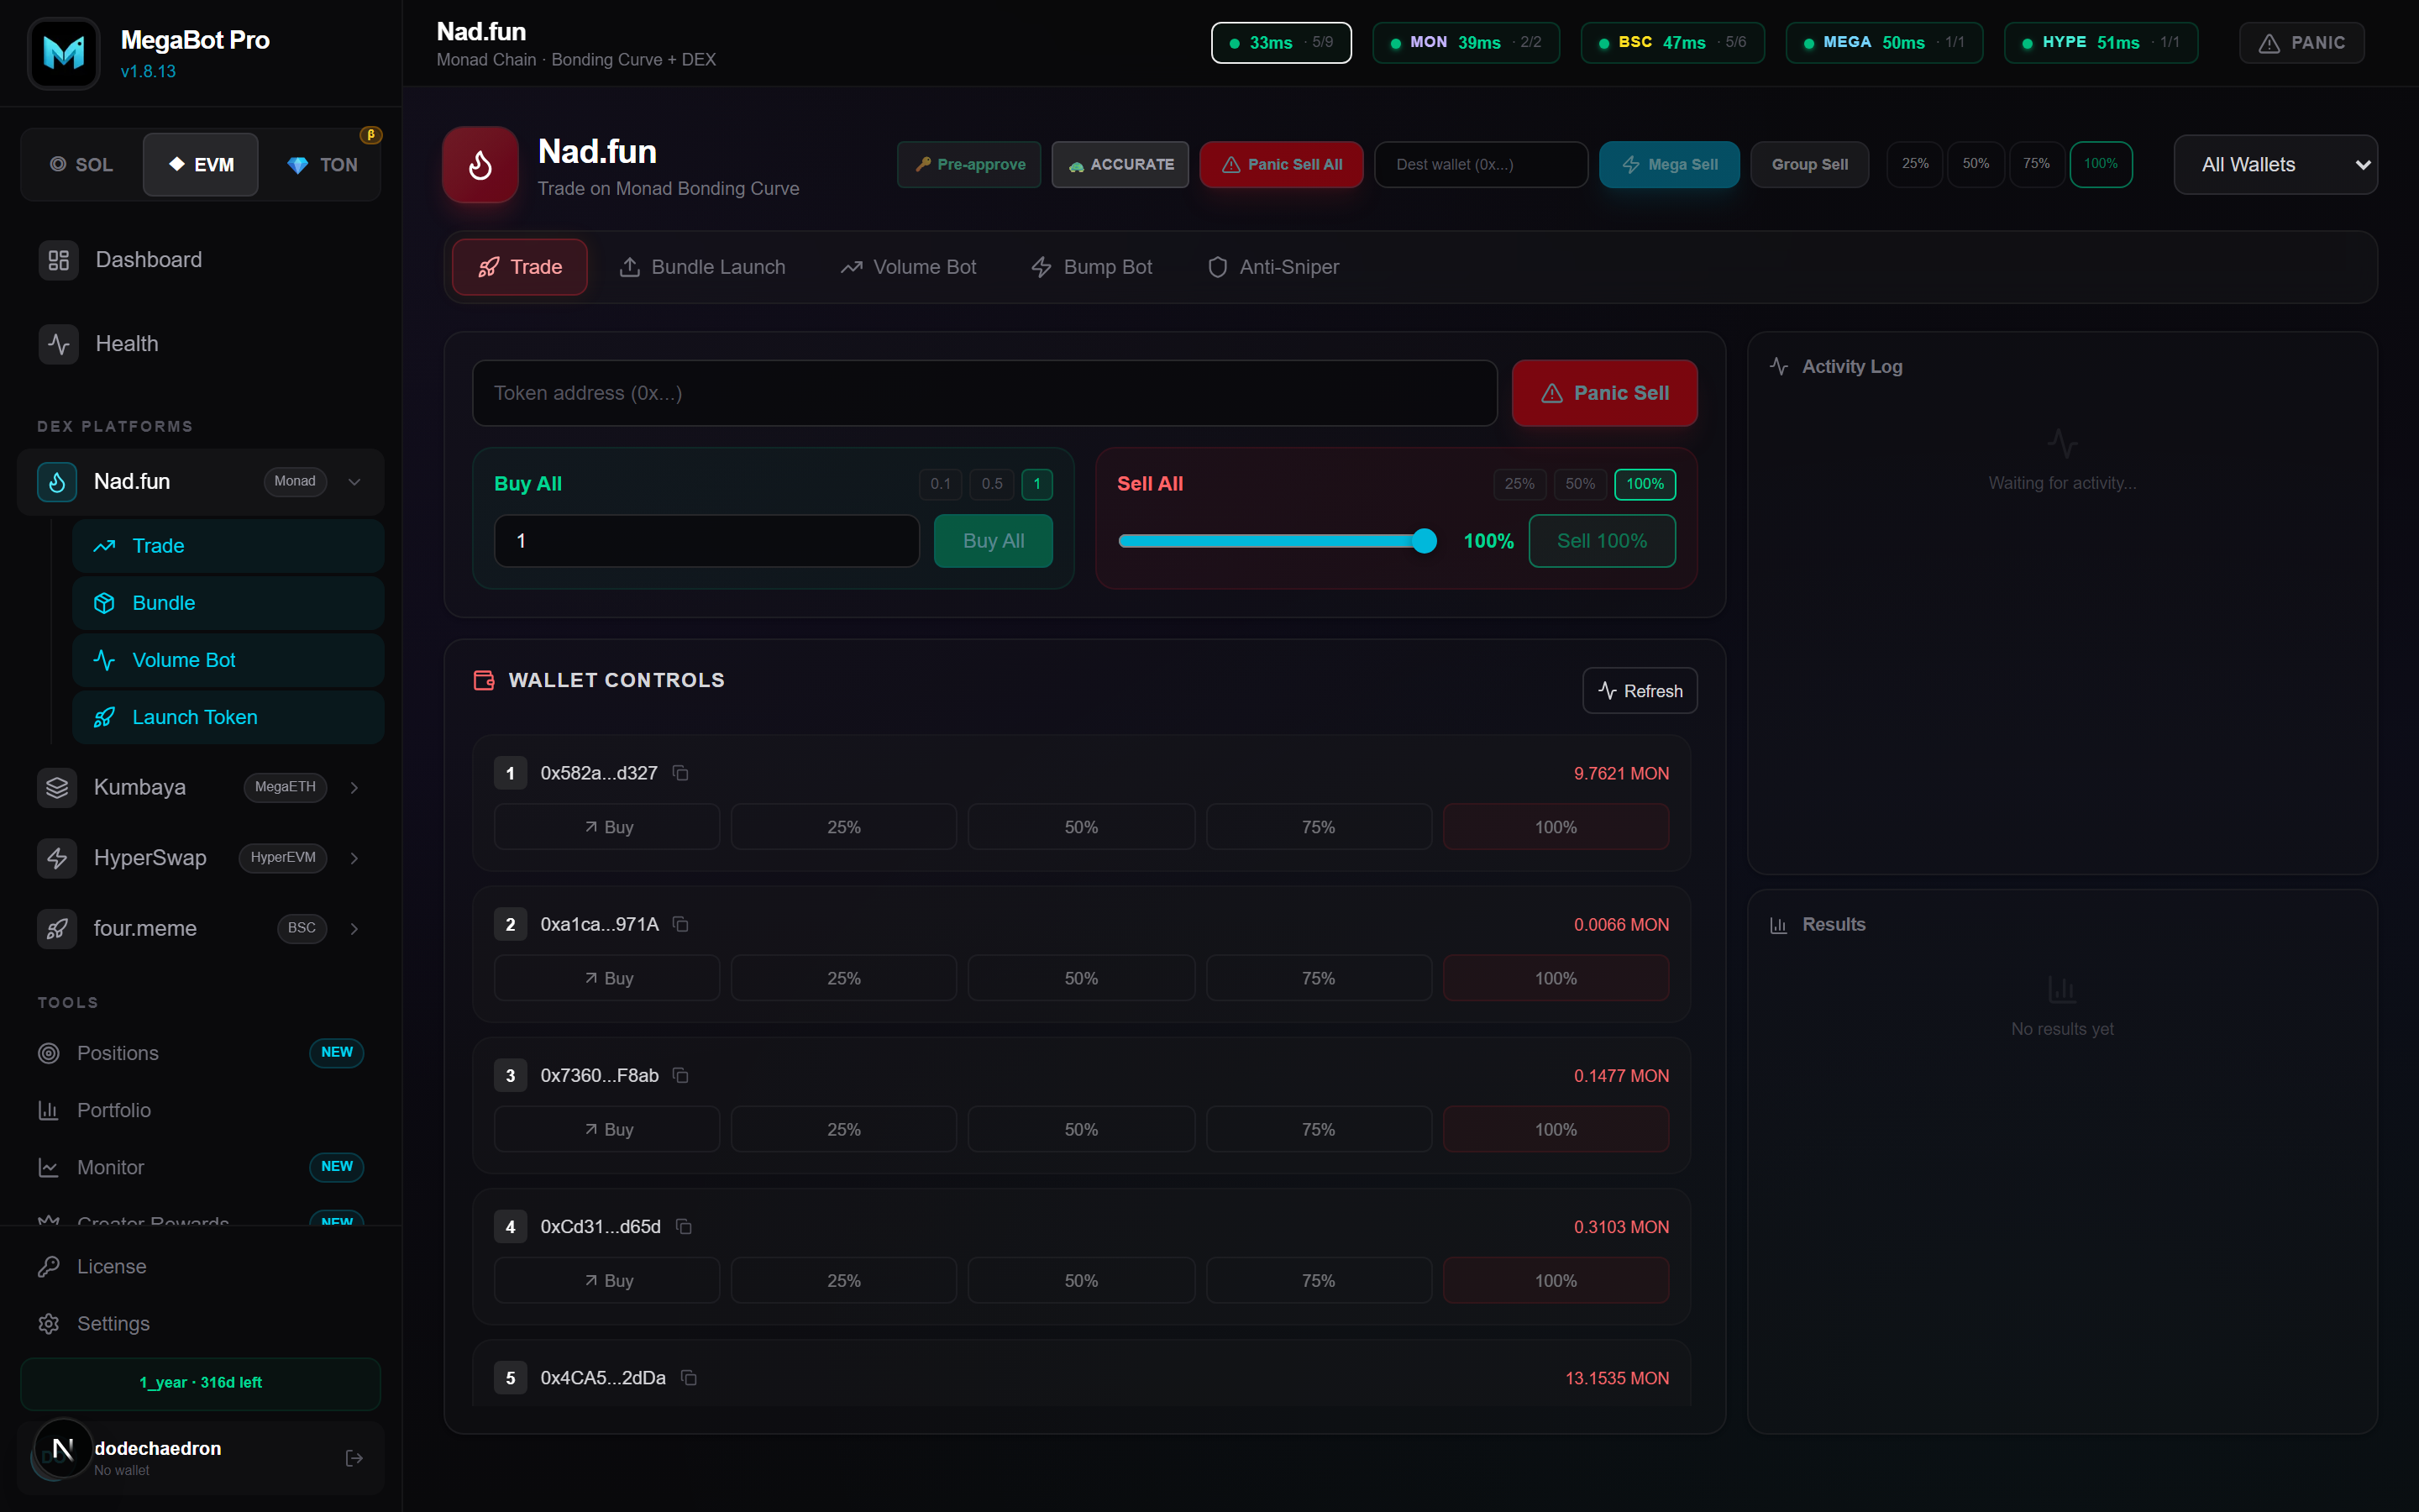Viewport: 2419px width, 1512px height.
Task: Click the Buy All amount field
Action: pyautogui.click(x=706, y=541)
